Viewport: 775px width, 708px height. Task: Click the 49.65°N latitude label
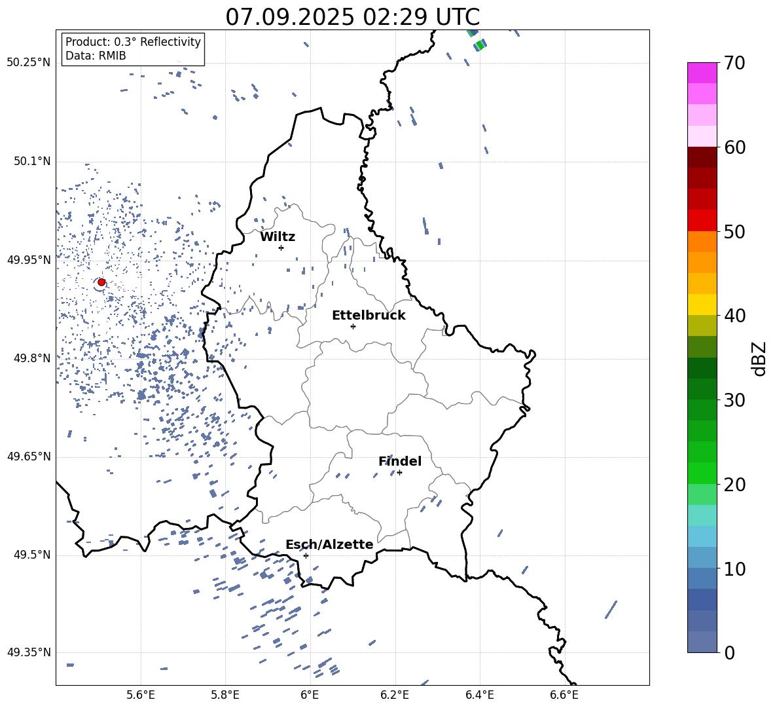[28, 456]
